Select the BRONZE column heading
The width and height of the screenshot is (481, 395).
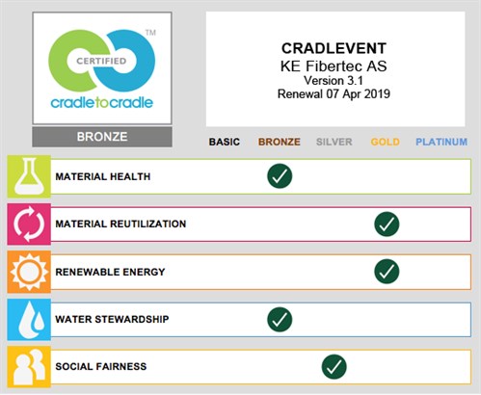click(280, 142)
